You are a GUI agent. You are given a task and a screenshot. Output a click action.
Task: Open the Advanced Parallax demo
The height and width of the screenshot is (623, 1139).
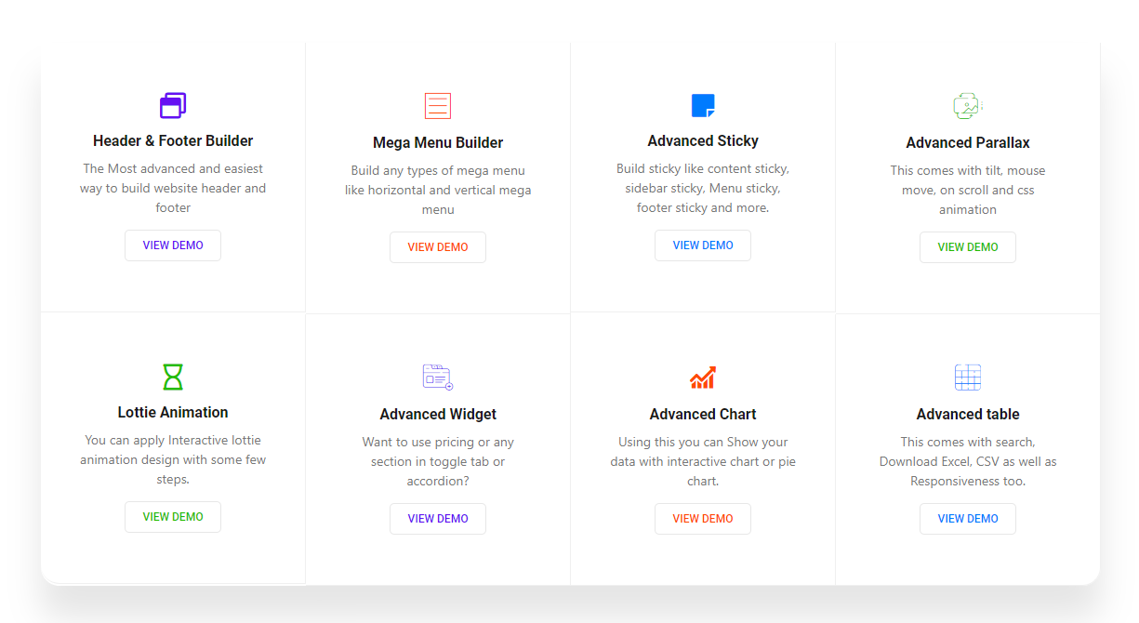(968, 247)
